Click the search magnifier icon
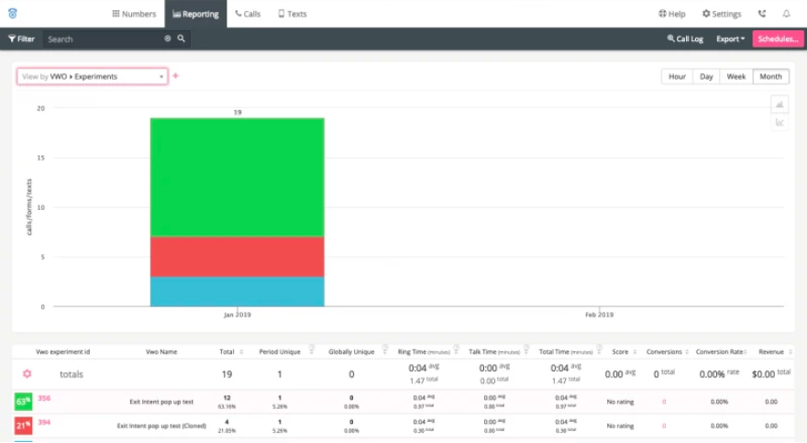The width and height of the screenshot is (807, 443). point(182,39)
